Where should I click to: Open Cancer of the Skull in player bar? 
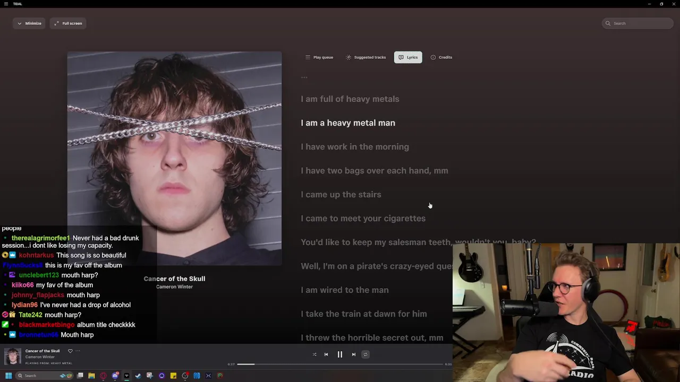click(x=42, y=351)
